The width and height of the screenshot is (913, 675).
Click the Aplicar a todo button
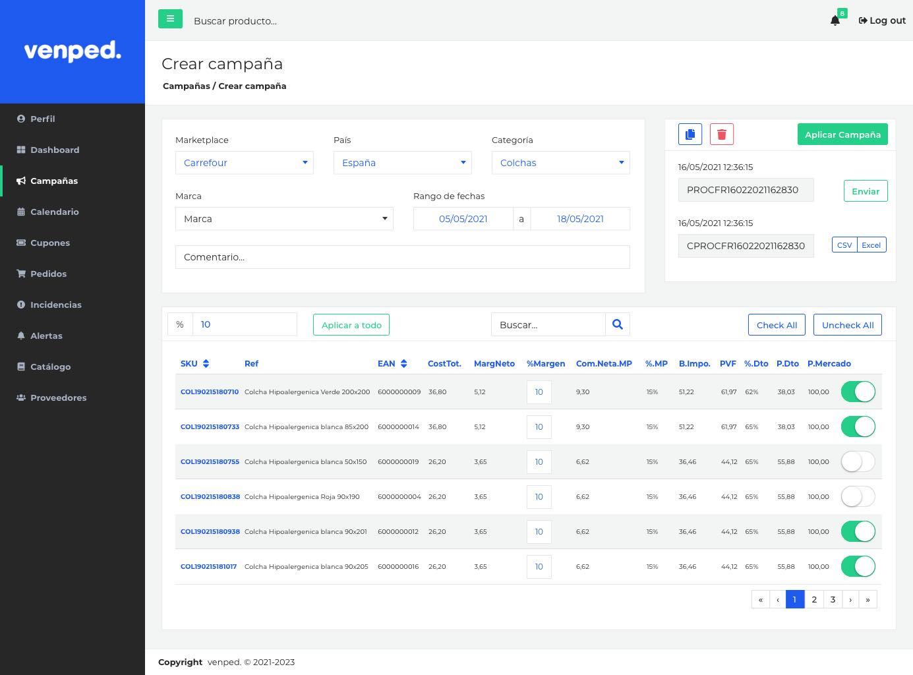click(351, 325)
